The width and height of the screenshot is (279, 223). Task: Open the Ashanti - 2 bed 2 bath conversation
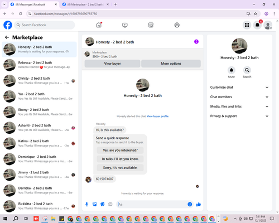point(39,128)
